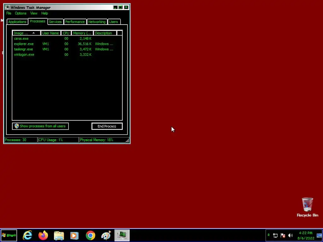Launch Firefox from the taskbar

point(43,235)
